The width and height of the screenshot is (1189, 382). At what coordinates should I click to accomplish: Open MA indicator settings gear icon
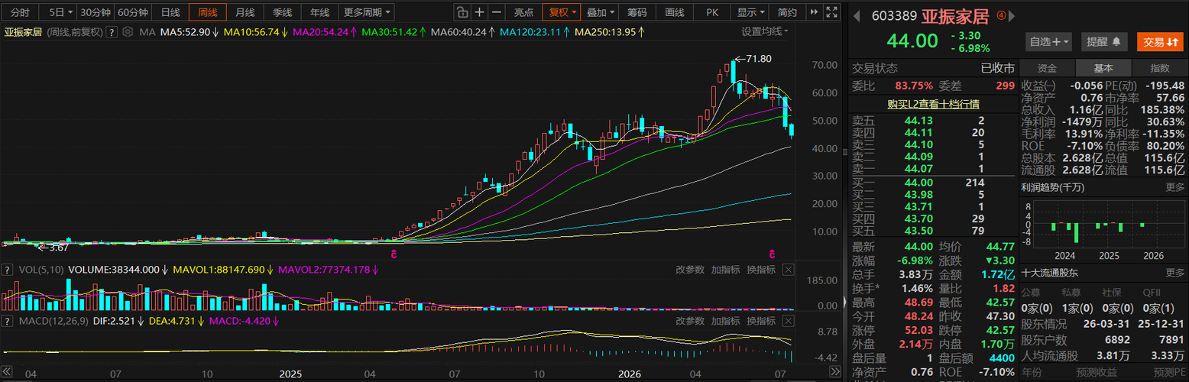point(127,32)
